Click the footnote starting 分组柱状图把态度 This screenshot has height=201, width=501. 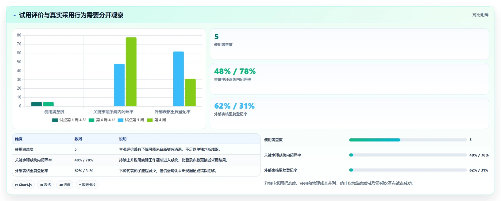(x=340, y=183)
